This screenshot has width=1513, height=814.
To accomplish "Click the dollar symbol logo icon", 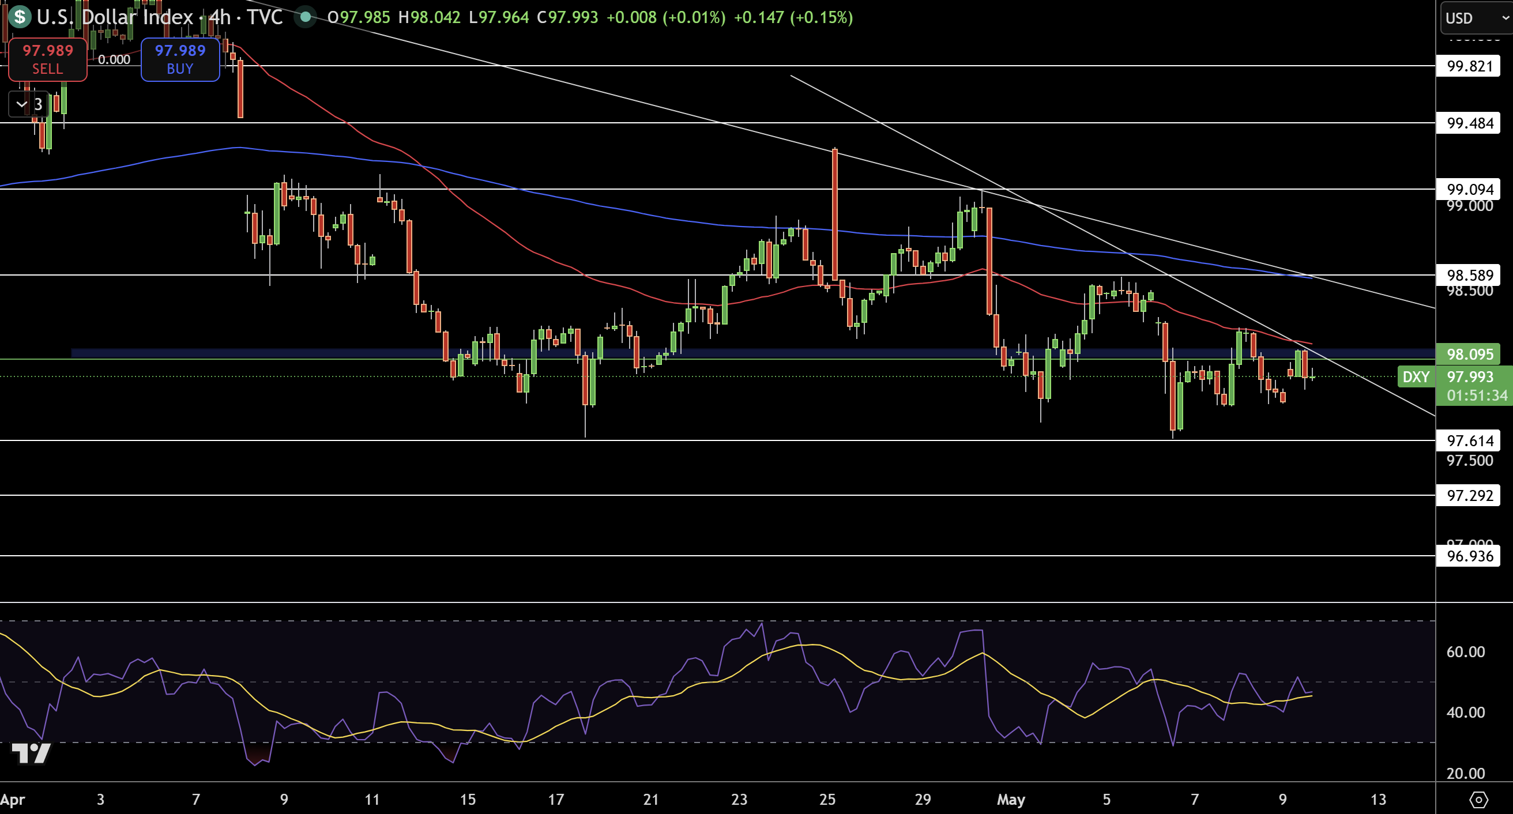I will pos(20,17).
